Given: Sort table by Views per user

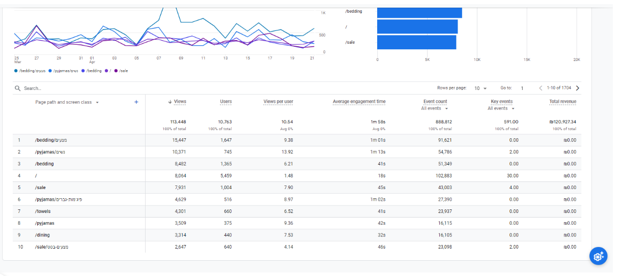Looking at the screenshot, I should pyautogui.click(x=278, y=102).
